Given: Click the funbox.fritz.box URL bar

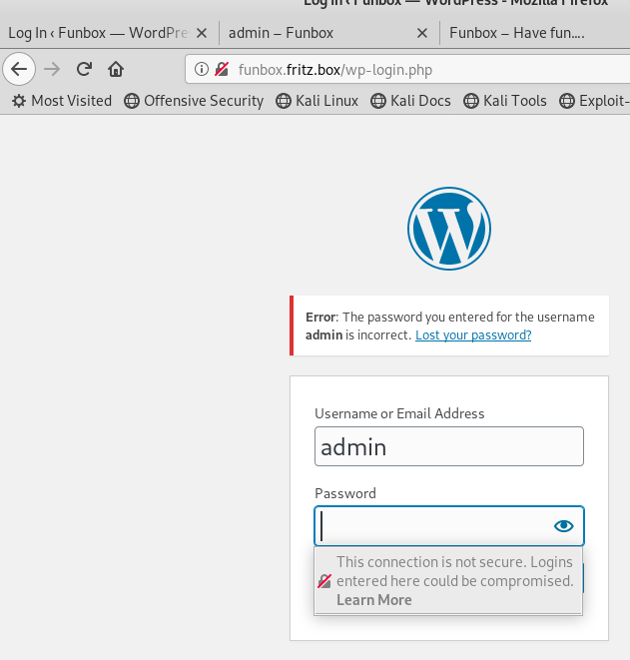Looking at the screenshot, I should tap(407, 69).
